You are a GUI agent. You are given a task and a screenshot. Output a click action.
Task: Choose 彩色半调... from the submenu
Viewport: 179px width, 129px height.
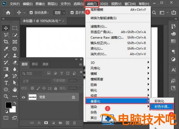tap(162, 106)
